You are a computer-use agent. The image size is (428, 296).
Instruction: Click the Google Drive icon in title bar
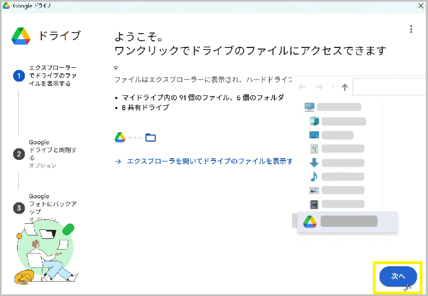click(x=6, y=6)
